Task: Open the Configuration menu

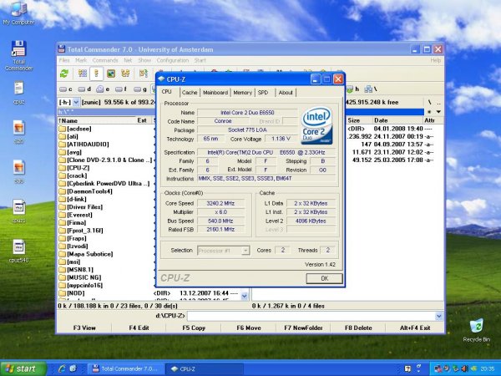Action: tap(173, 60)
